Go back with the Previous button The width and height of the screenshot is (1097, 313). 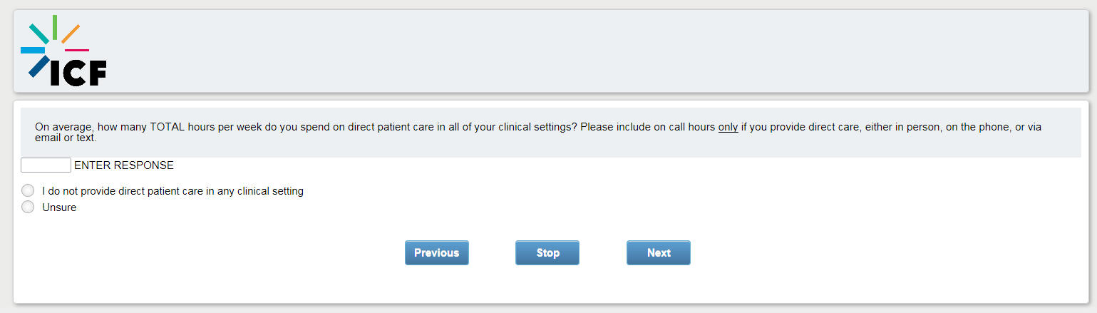pos(436,252)
